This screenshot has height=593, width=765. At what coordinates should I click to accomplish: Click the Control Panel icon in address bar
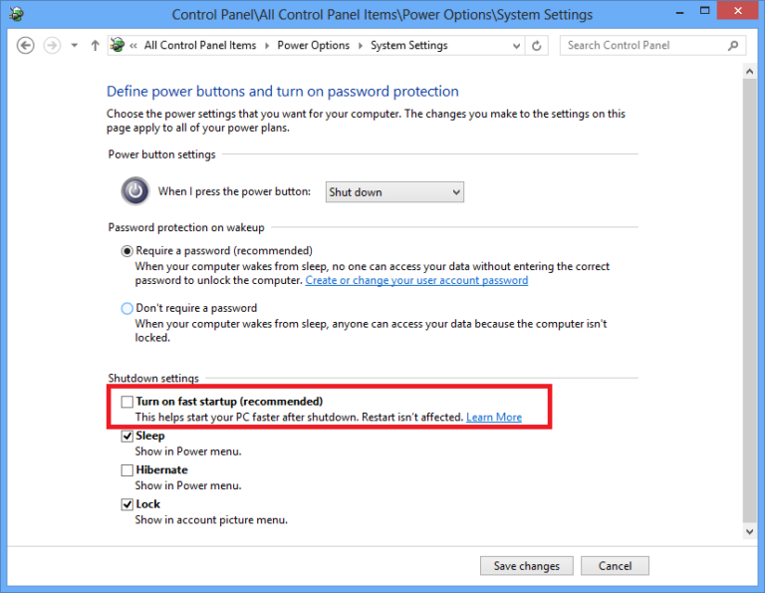tap(118, 46)
